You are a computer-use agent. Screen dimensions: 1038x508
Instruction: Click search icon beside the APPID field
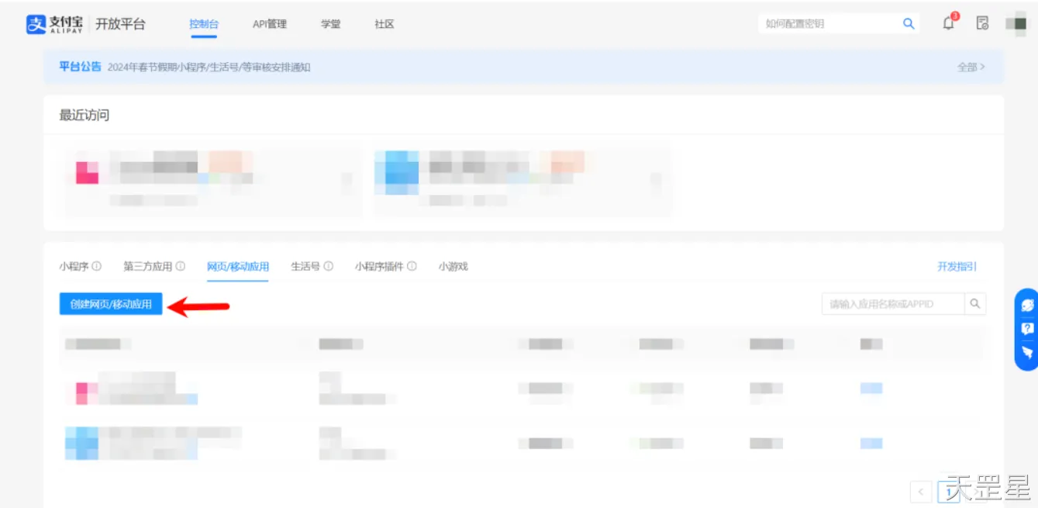[x=975, y=304]
